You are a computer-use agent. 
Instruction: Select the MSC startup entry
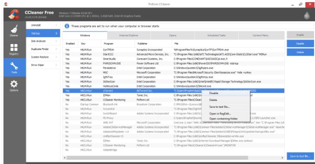pyautogui.click(x=174, y=73)
